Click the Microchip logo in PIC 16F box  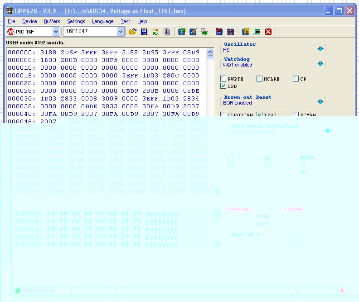click(10, 32)
